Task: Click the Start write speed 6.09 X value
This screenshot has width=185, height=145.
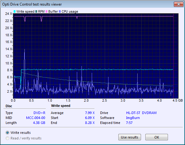Action: coord(90,118)
